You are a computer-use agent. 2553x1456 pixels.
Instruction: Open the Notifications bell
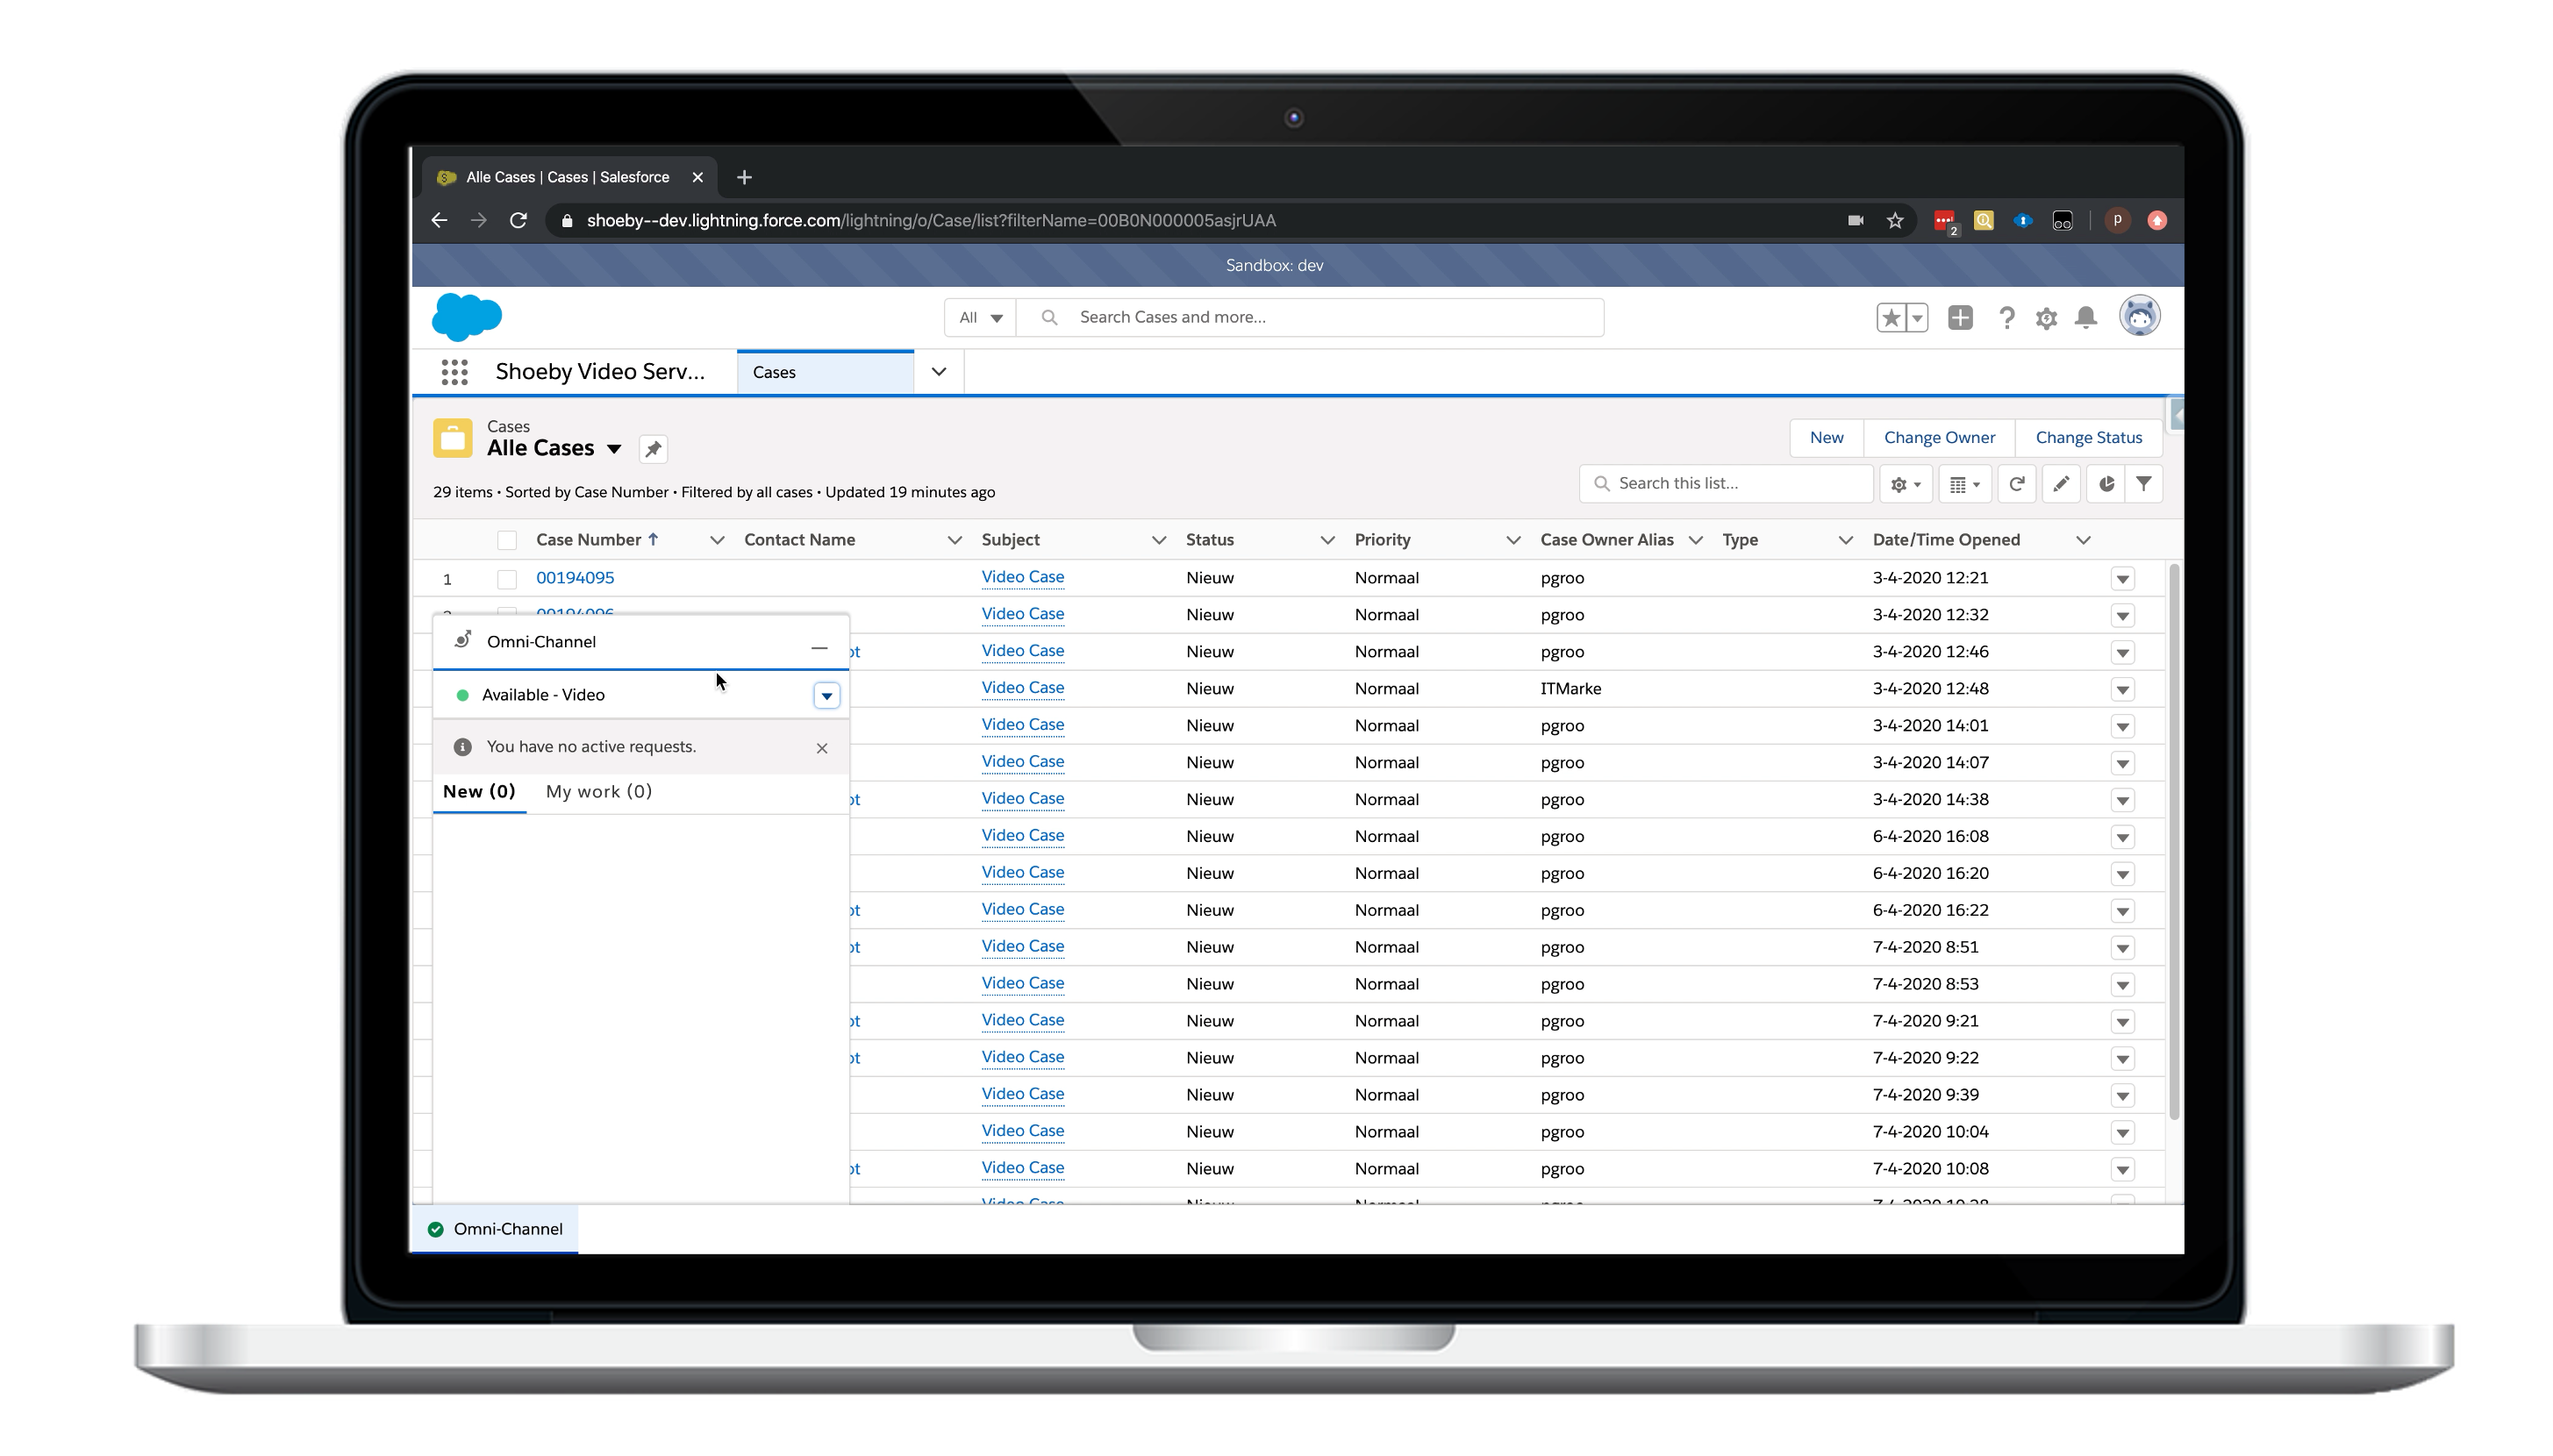click(x=2085, y=318)
